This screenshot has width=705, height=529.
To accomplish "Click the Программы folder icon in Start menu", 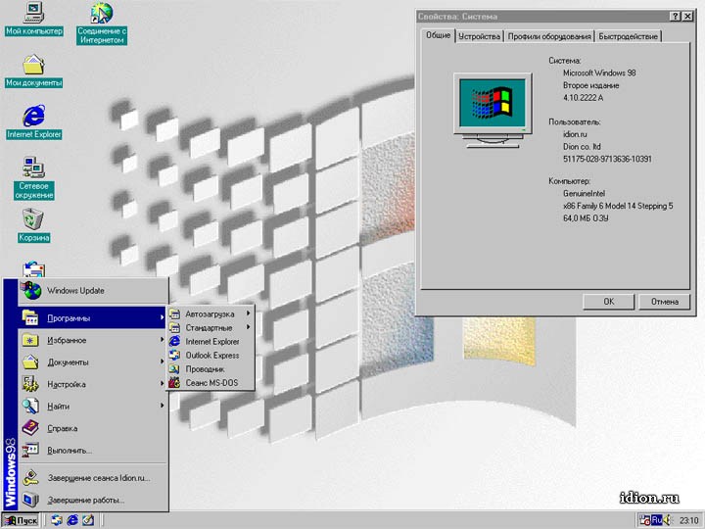I will [30, 317].
